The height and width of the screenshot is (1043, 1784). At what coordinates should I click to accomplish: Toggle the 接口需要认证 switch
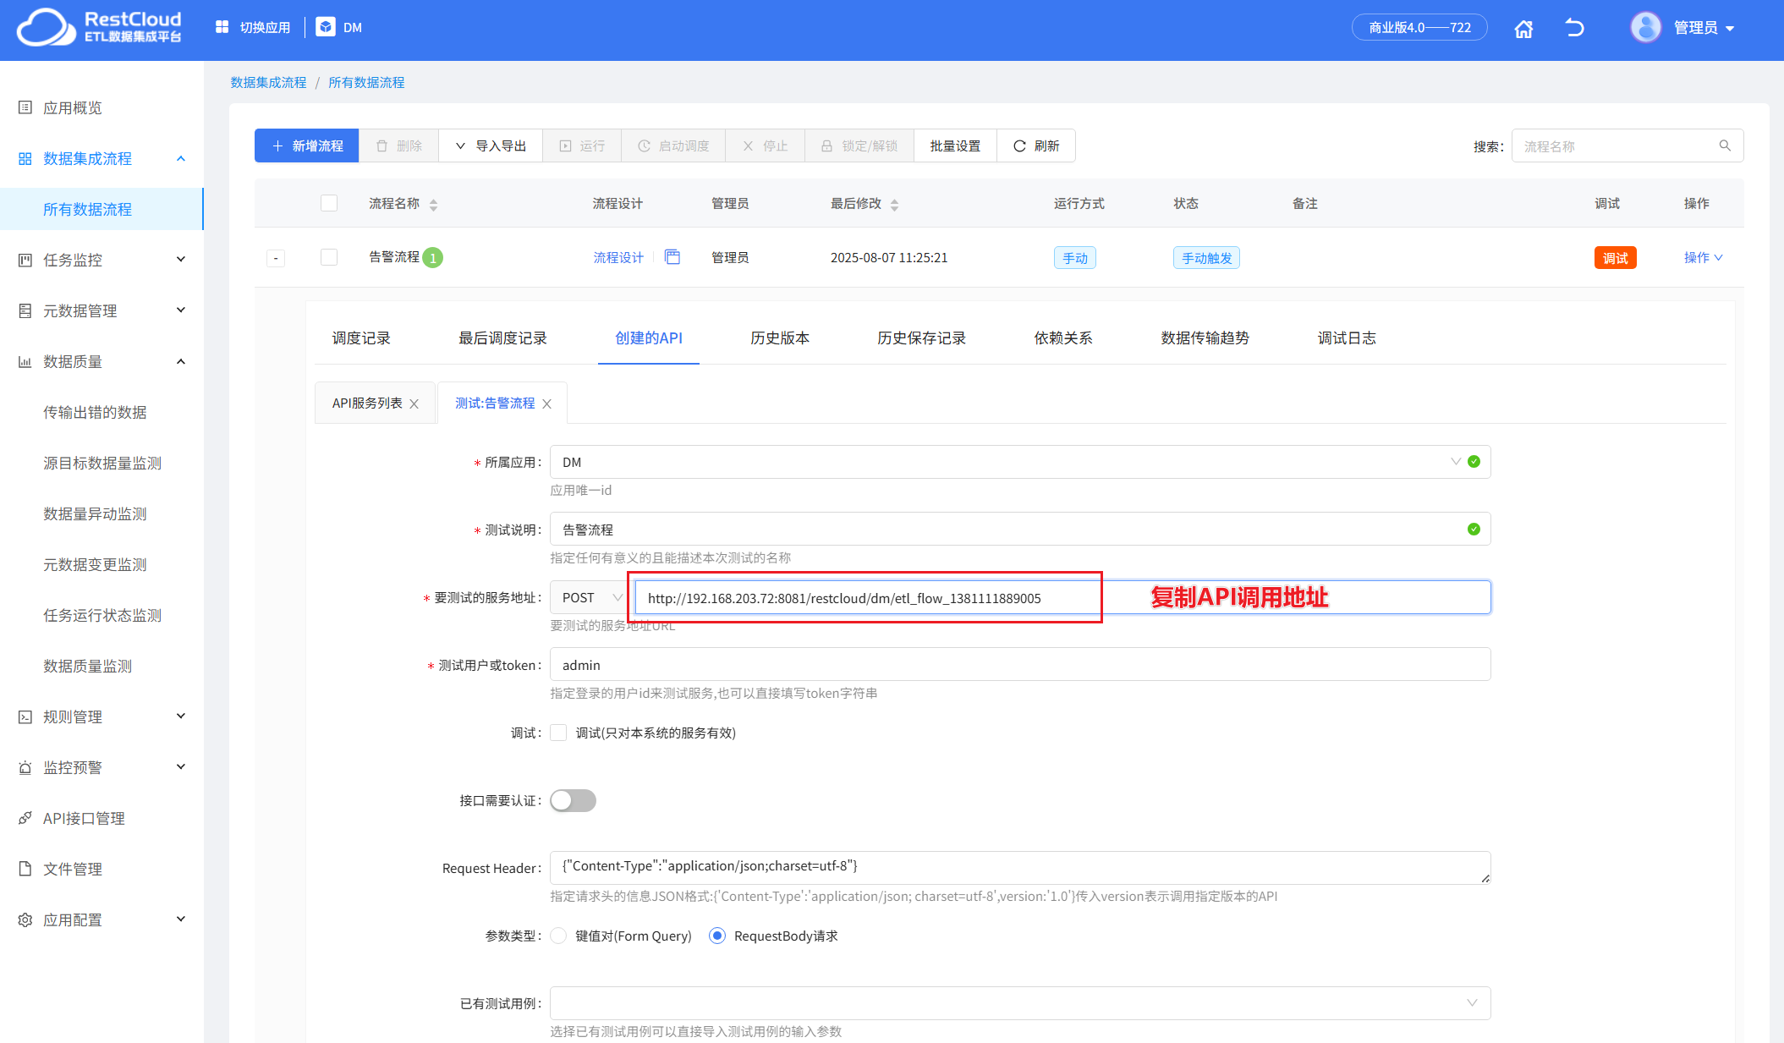573,800
